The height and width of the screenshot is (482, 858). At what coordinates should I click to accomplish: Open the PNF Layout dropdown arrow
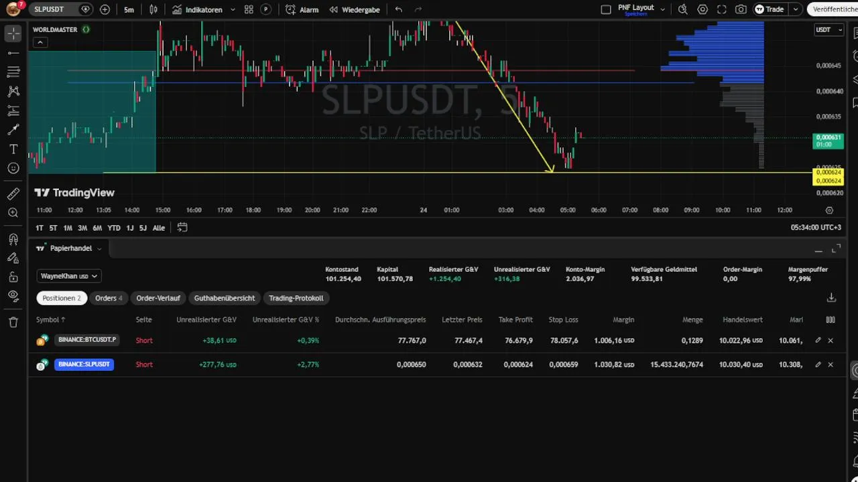pyautogui.click(x=663, y=9)
